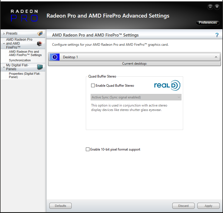Image resolution: width=223 pixels, height=213 pixels.
Task: Collapse the Desktop 1 selector chevron
Action: 216,57
